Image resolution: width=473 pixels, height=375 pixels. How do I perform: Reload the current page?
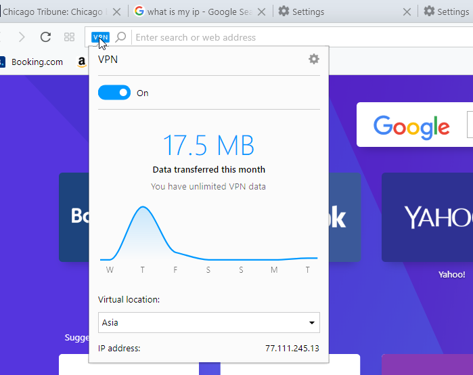[x=45, y=37]
